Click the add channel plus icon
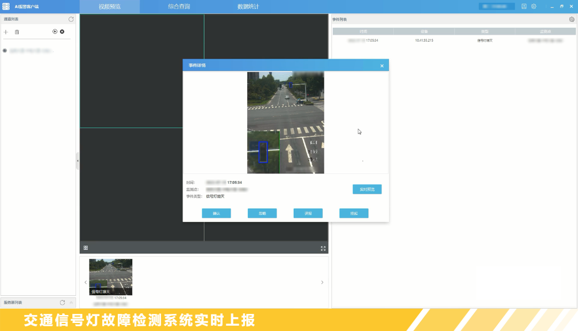Screen dimensions: 578x331 (x=6, y=32)
